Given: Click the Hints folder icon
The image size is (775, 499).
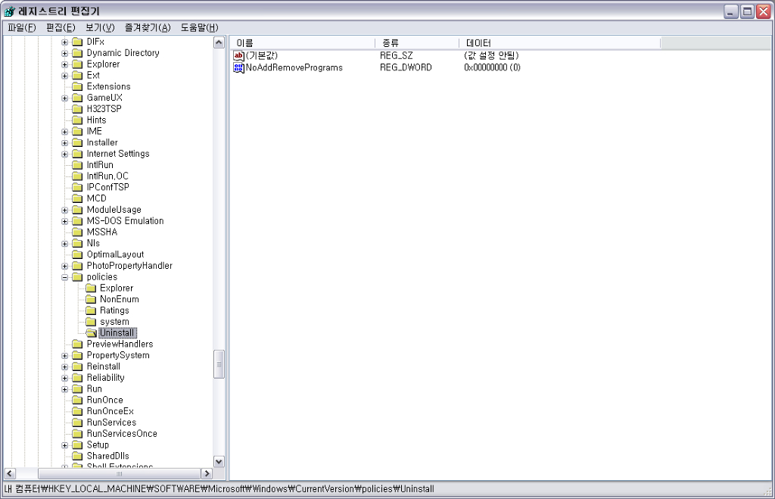Looking at the screenshot, I should pos(77,120).
